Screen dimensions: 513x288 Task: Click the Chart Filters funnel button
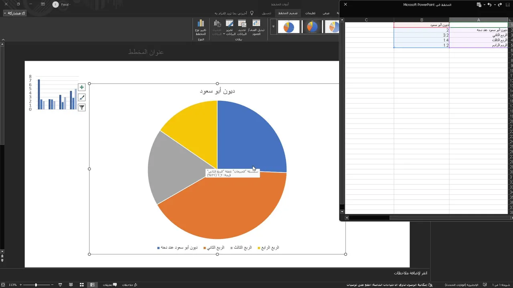tap(82, 107)
